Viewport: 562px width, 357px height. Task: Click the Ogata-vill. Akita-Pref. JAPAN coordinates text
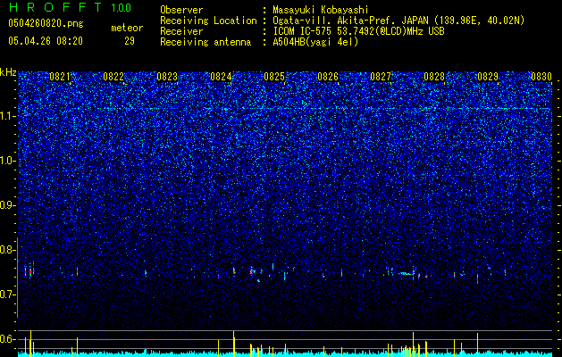pyautogui.click(x=398, y=21)
